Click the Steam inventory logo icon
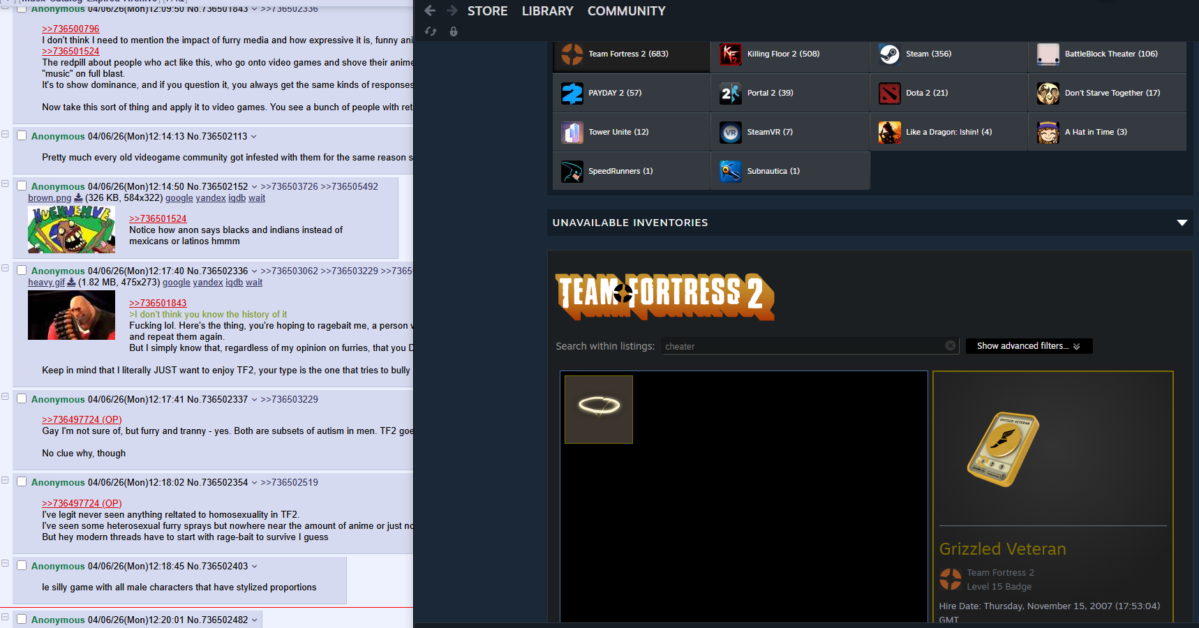Image resolution: width=1199 pixels, height=628 pixels. coord(889,54)
